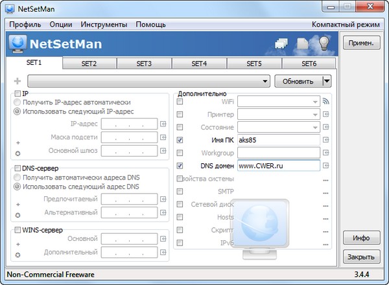Open the Помощь menu
Image resolution: width=389 pixels, height=285 pixels.
150,25
